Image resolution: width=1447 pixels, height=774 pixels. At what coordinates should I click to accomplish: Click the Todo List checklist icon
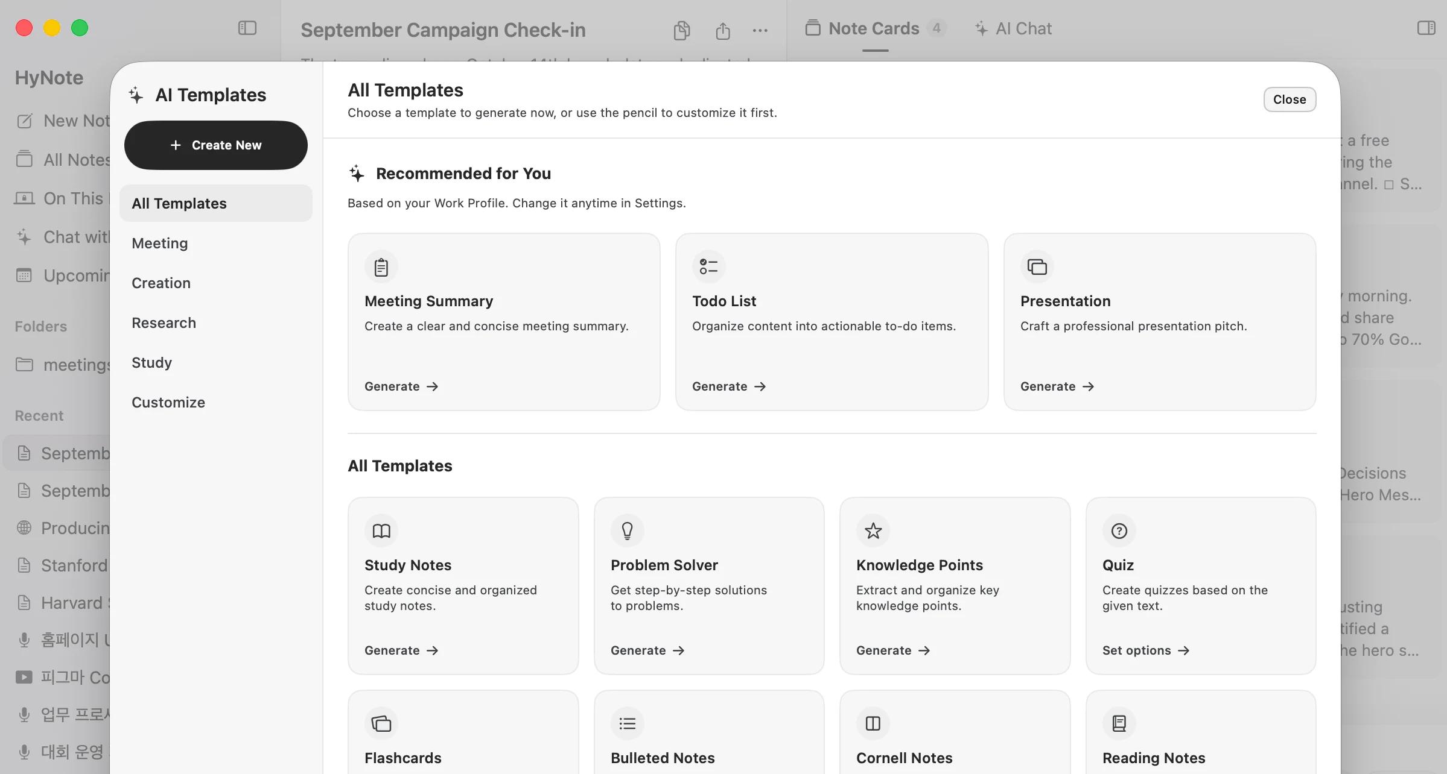[709, 267]
